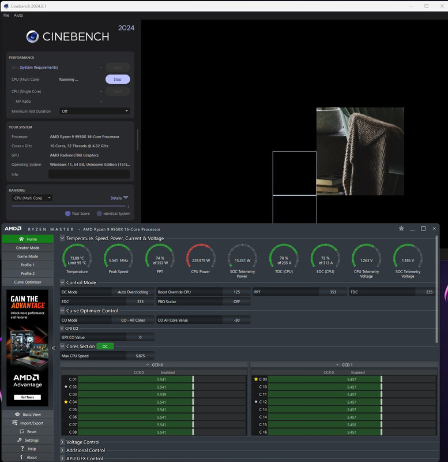This screenshot has height=462, width=448.
Task: Collapse the Curve Optimizer Control section
Action: pos(62,310)
